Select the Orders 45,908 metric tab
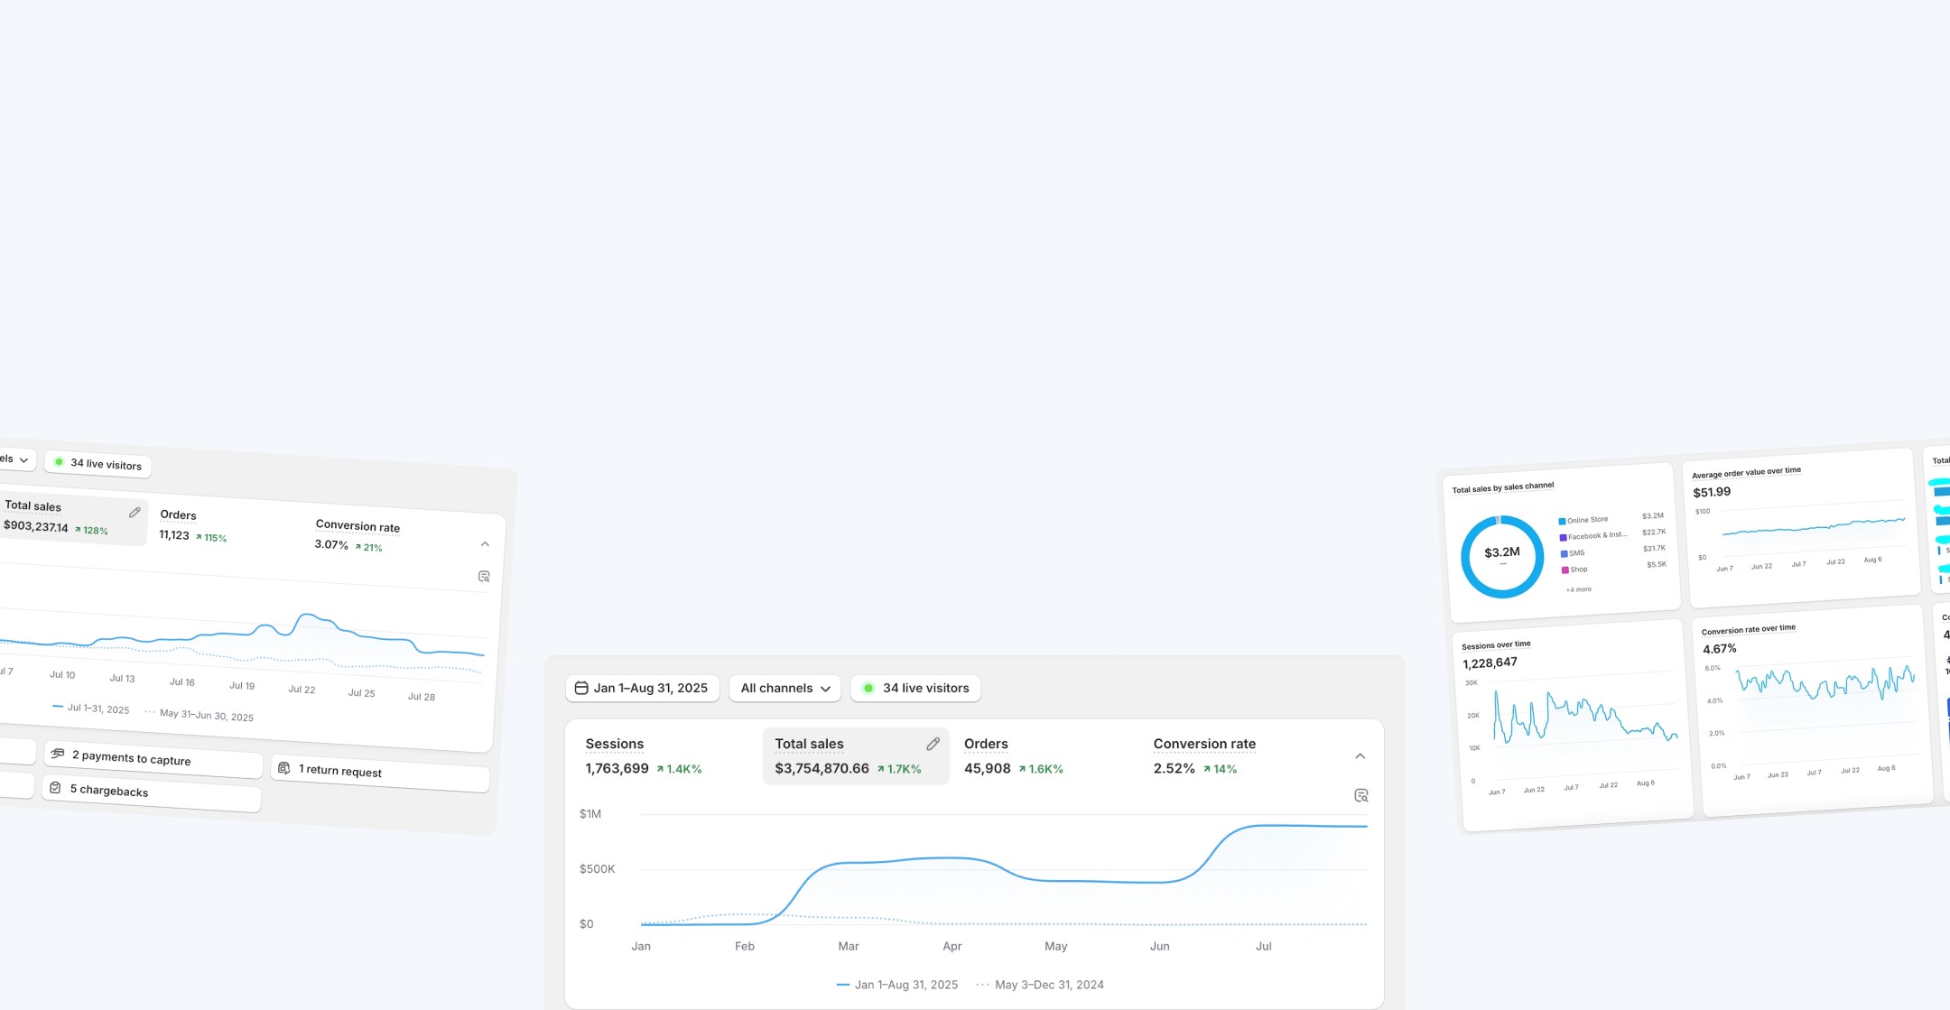1950x1010 pixels. 1013,755
